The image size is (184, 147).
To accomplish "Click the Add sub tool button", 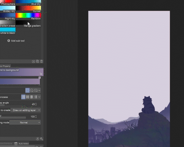I will (x=16, y=41).
